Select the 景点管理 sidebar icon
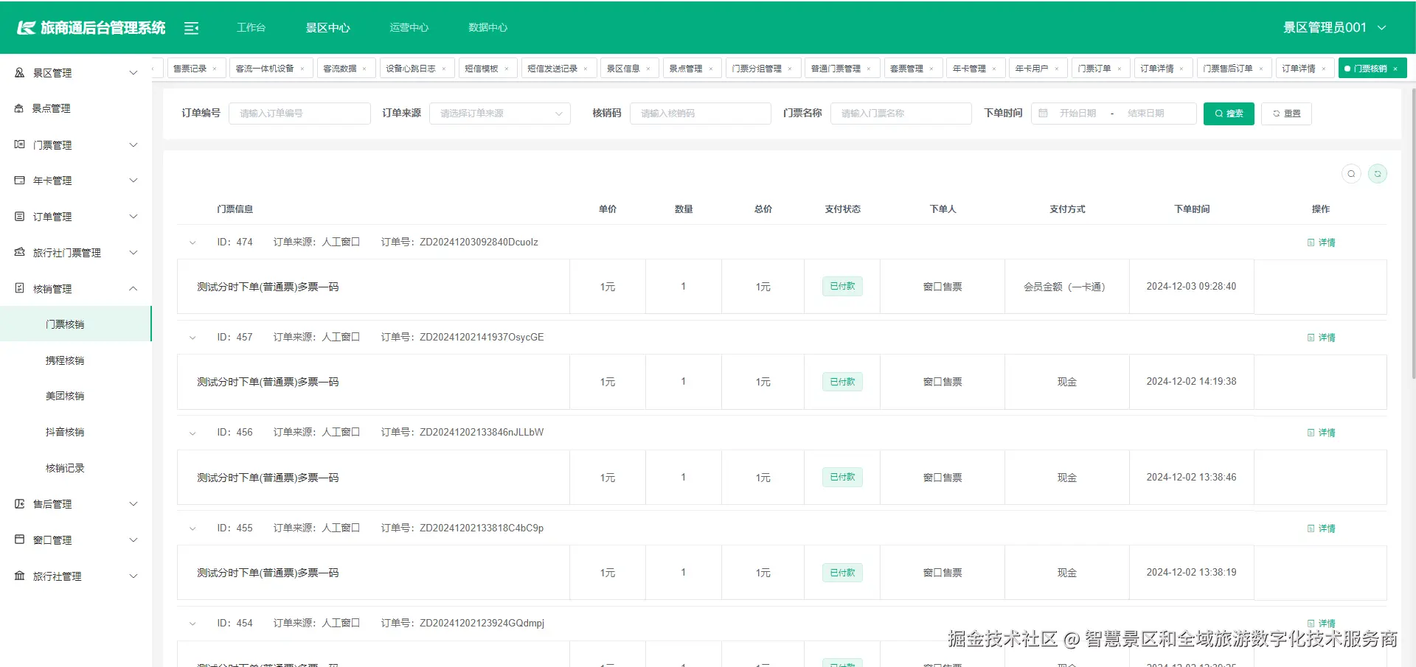Image resolution: width=1416 pixels, height=667 pixels. 19,108
